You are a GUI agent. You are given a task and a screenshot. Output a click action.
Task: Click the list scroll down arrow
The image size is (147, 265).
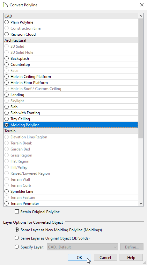141,204
